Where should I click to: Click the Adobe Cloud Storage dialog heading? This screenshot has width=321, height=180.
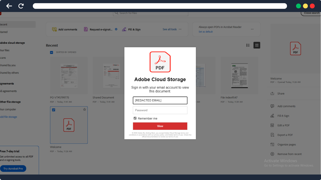[x=160, y=79]
